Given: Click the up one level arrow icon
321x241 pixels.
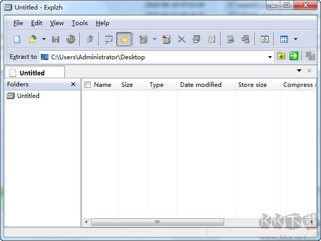Looking at the screenshot, I should coord(90,39).
